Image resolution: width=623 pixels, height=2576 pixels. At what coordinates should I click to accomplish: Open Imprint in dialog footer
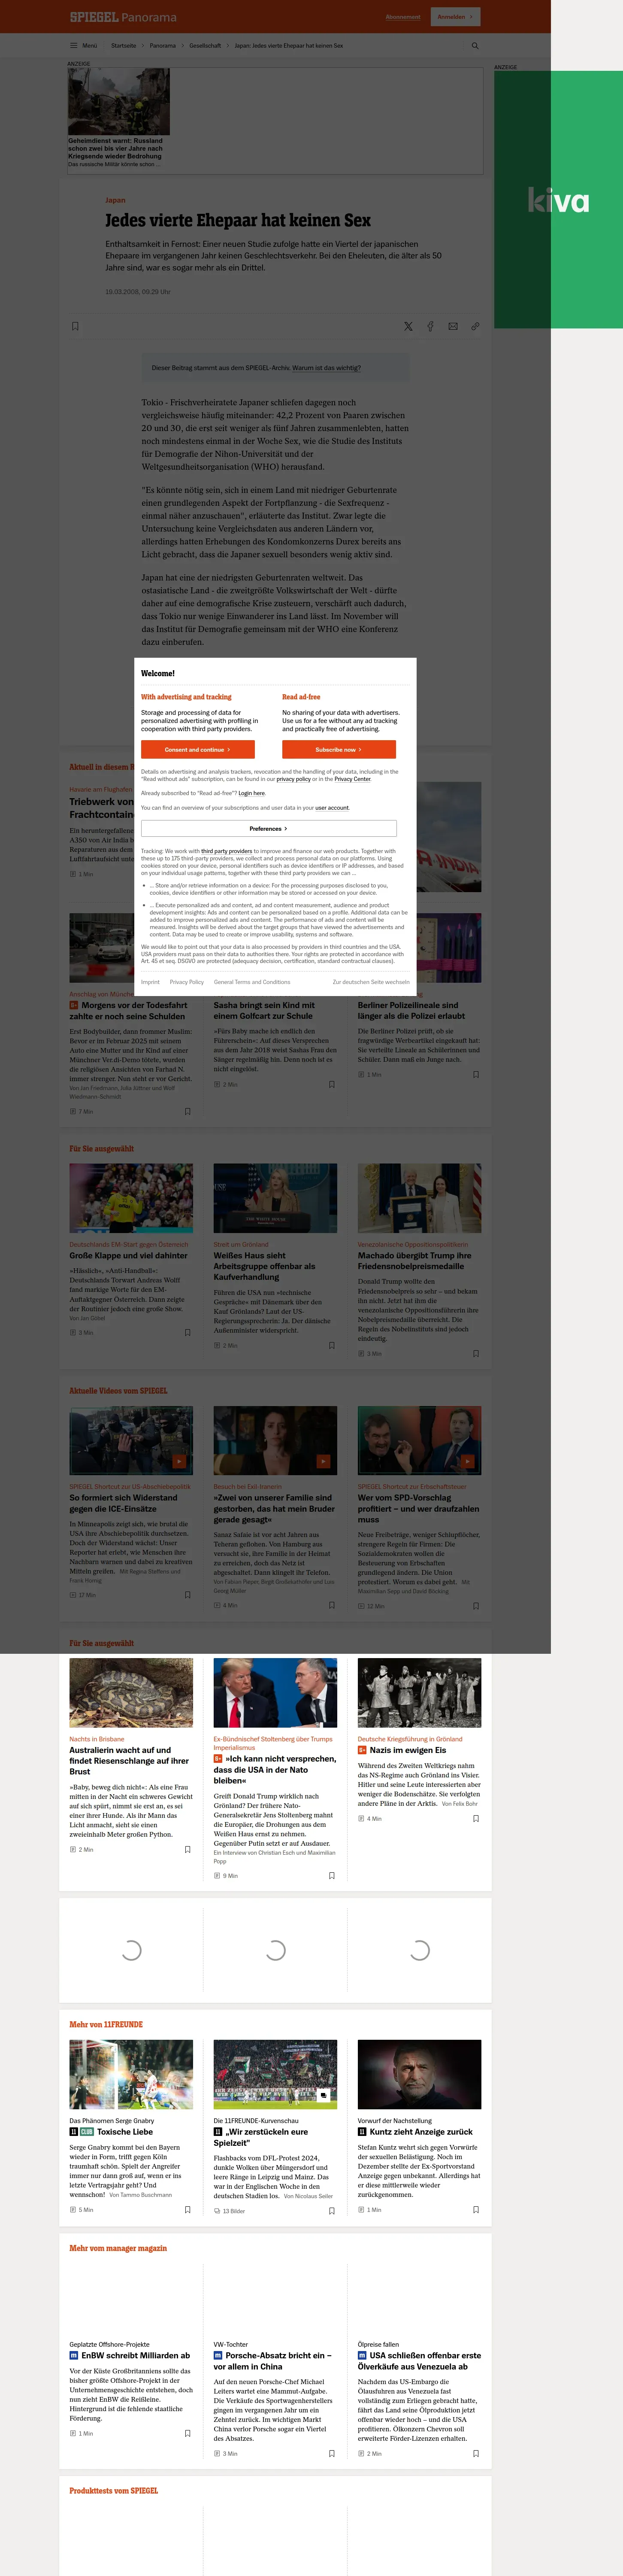click(x=150, y=982)
